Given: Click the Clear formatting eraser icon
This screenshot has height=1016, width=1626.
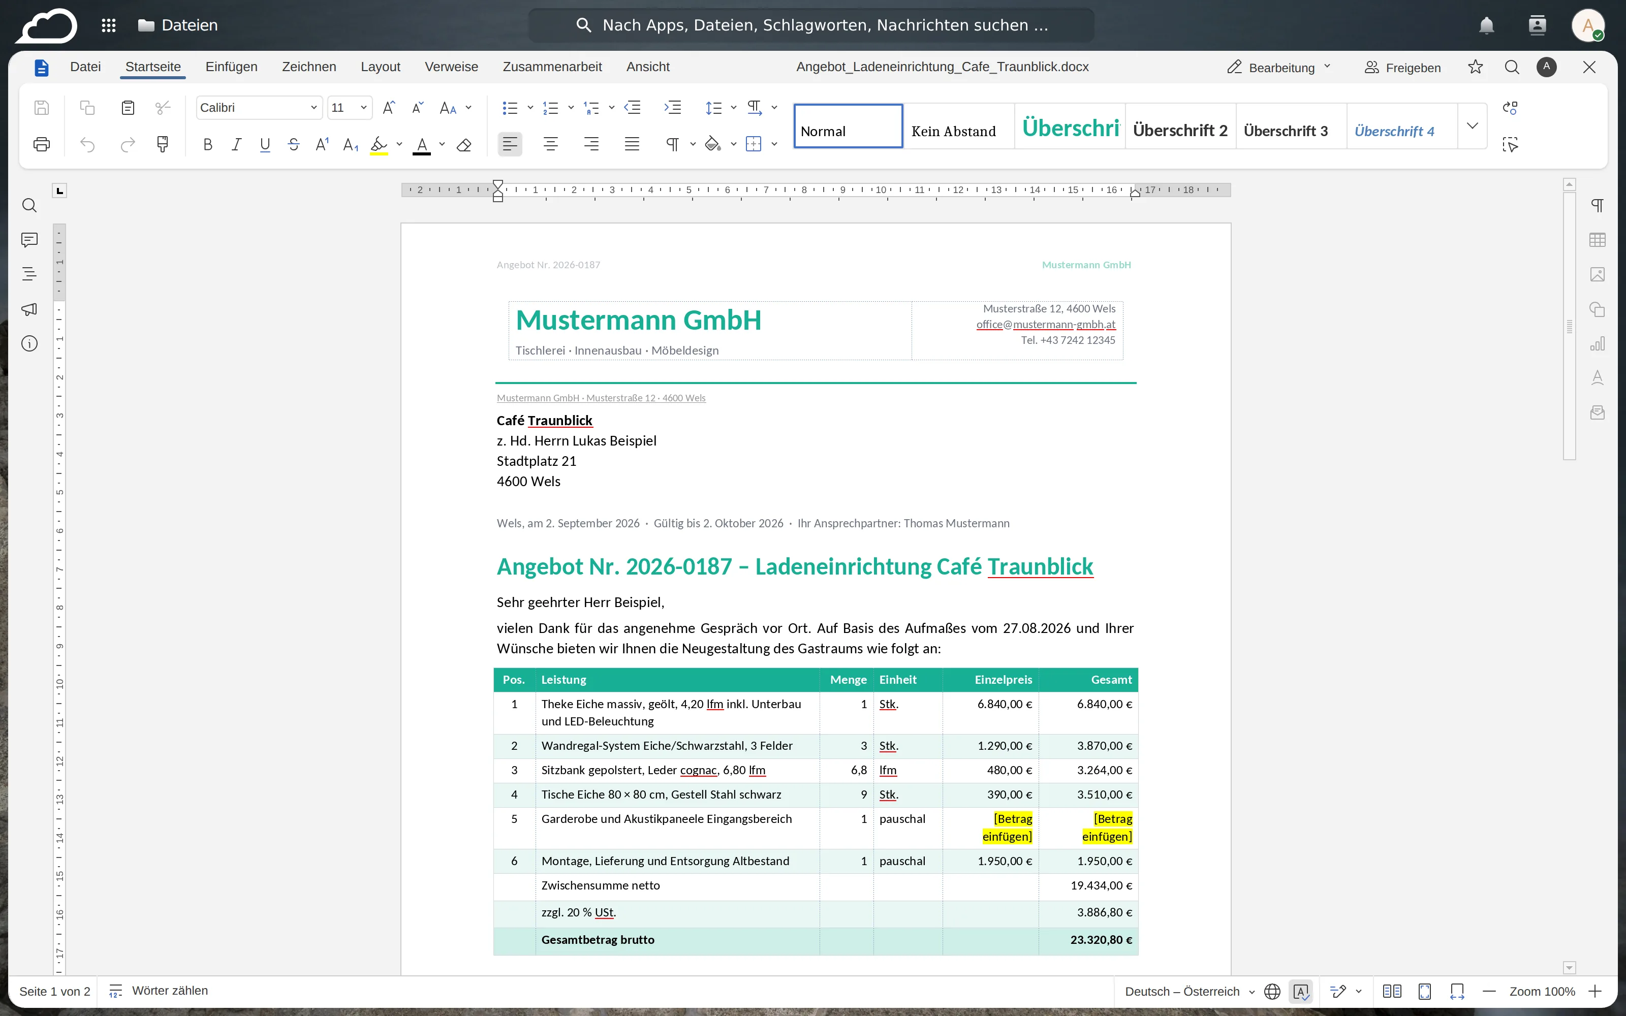Looking at the screenshot, I should [x=463, y=144].
